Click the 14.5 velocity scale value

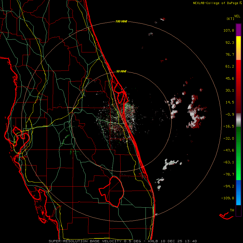tap(230, 102)
